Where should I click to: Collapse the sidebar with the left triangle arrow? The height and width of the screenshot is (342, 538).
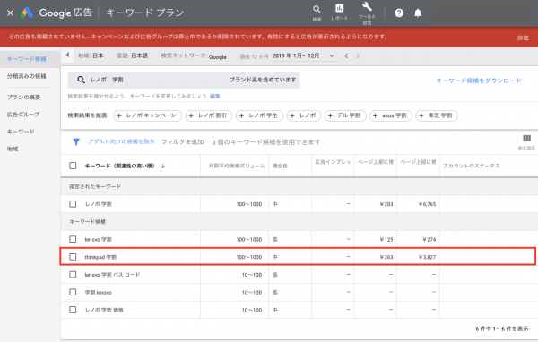click(67, 55)
